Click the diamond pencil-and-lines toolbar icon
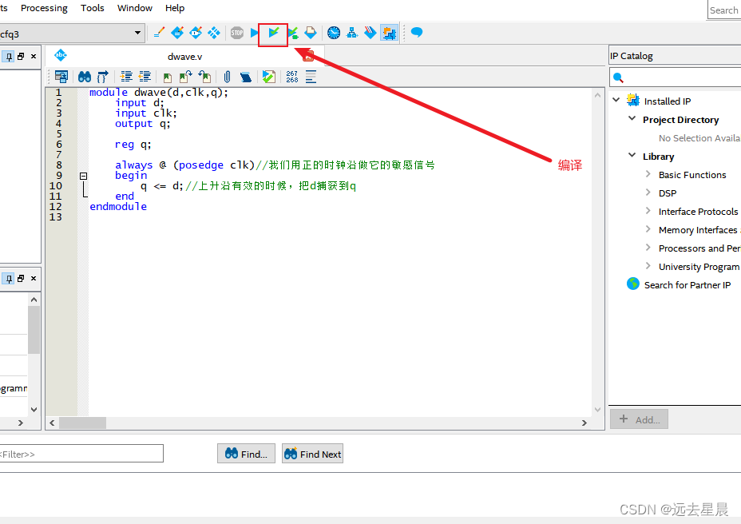Screen dimensions: 741x524 tap(177, 33)
